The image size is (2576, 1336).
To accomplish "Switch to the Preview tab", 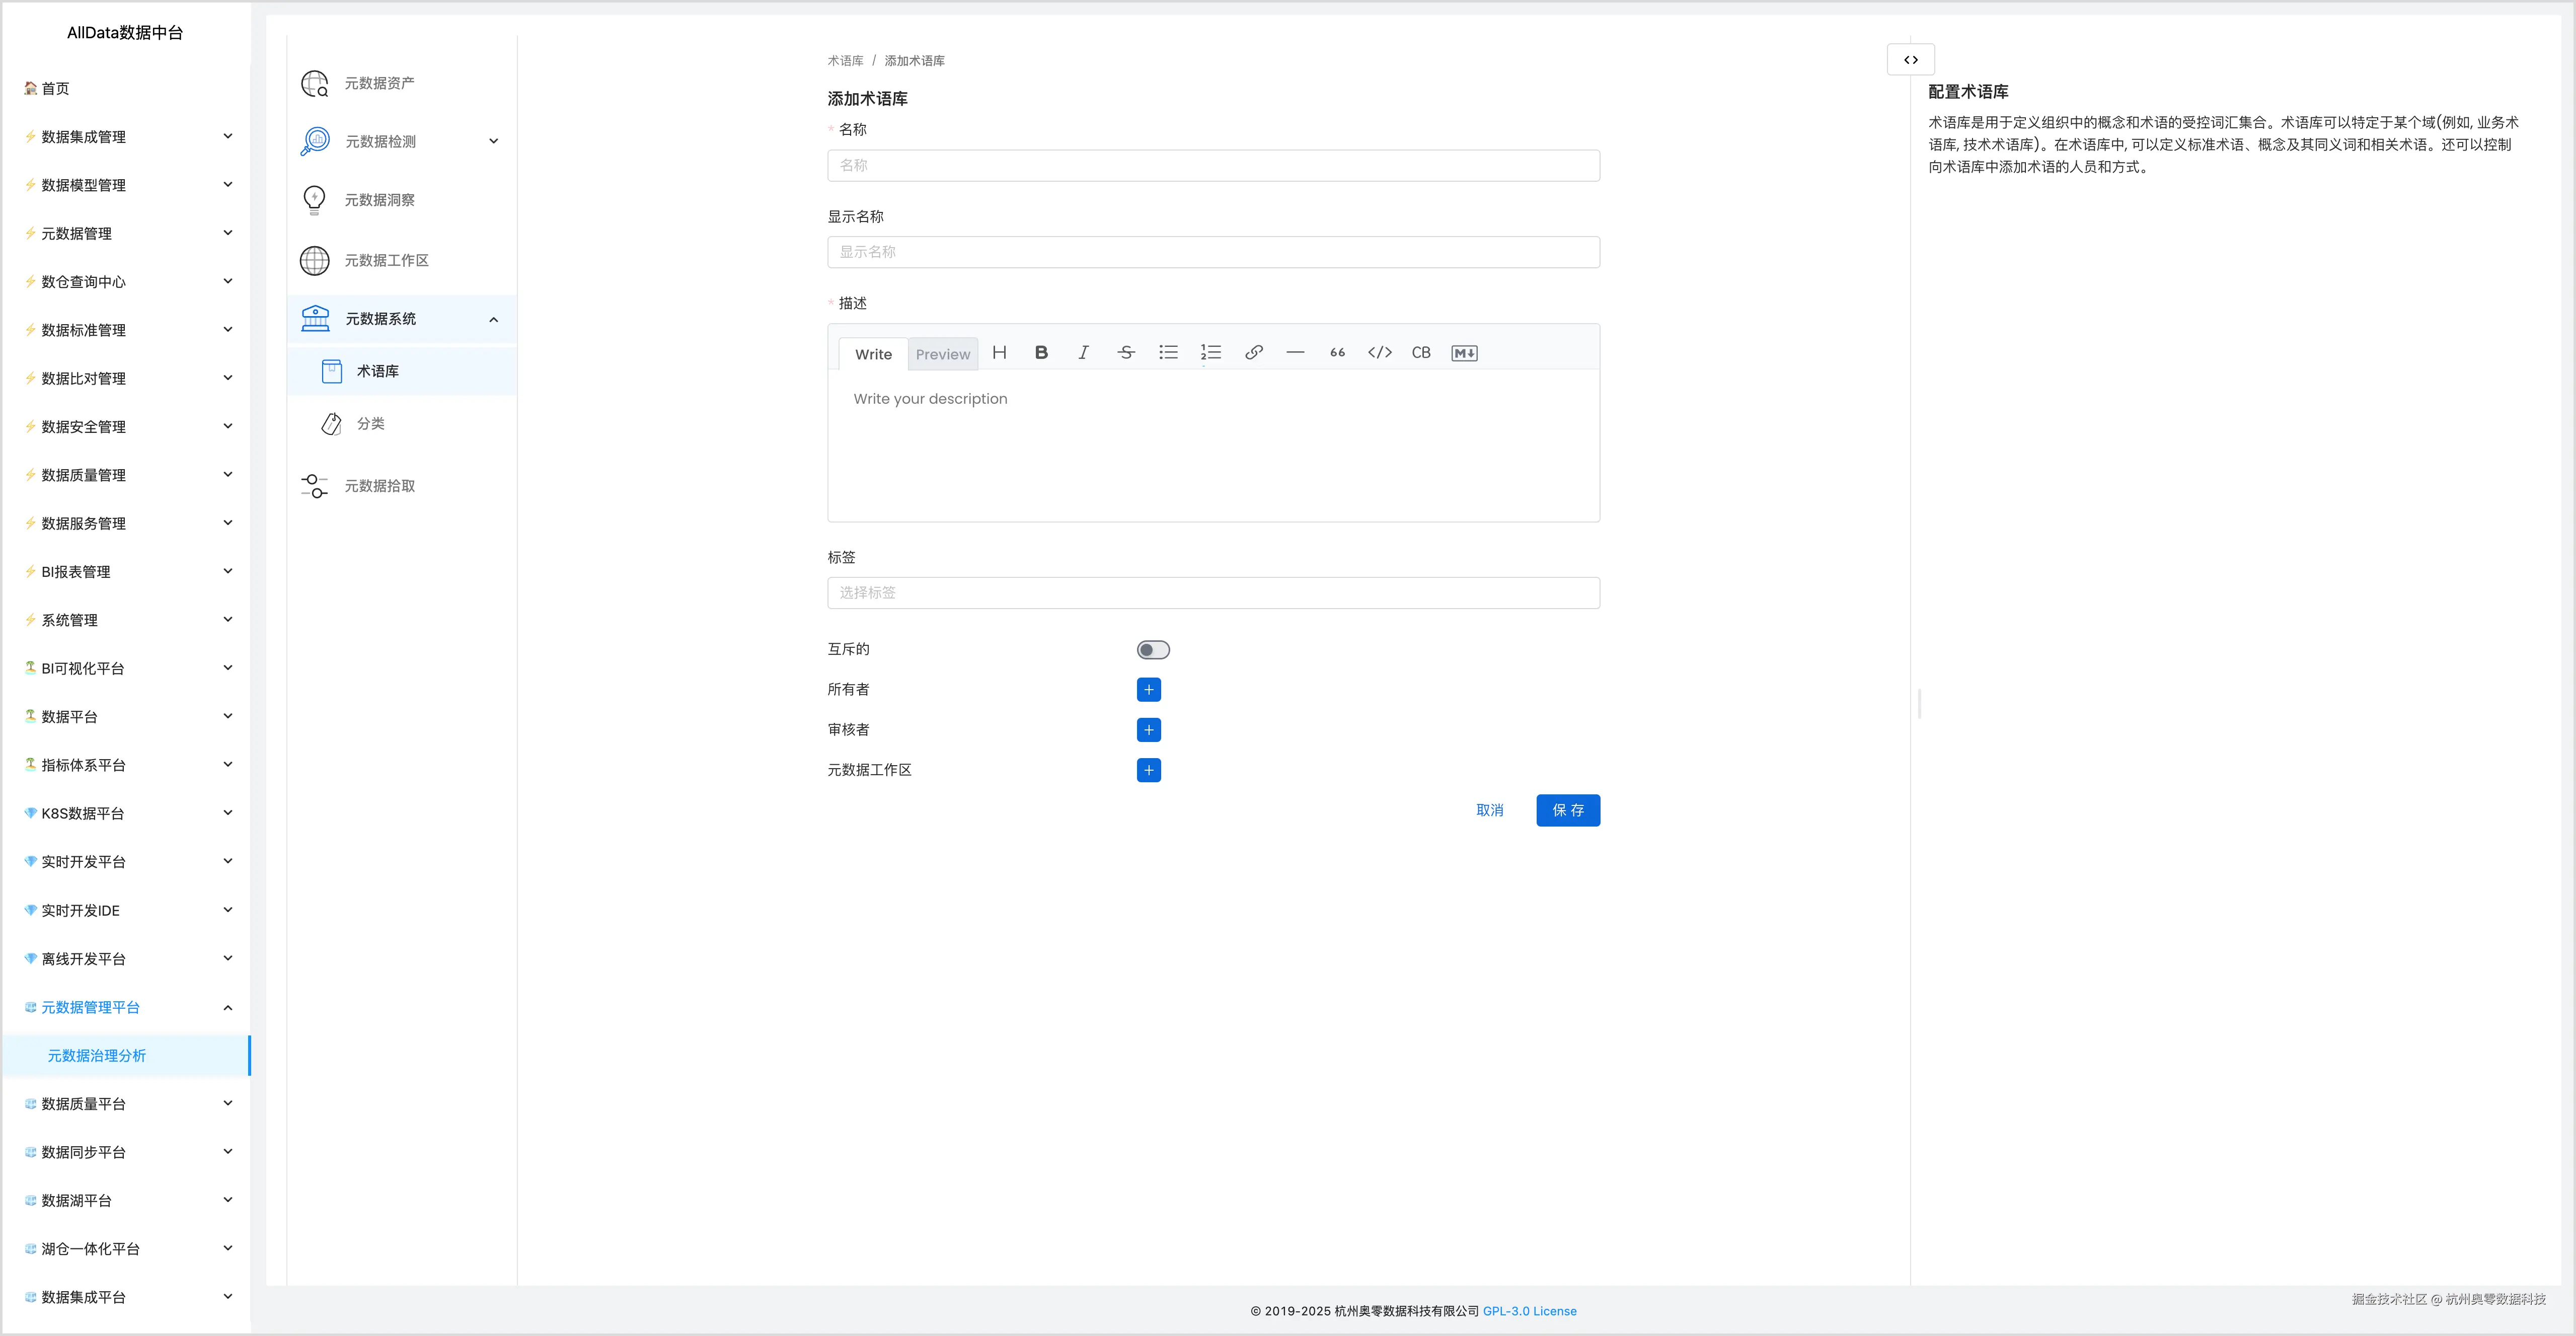I will pos(942,354).
